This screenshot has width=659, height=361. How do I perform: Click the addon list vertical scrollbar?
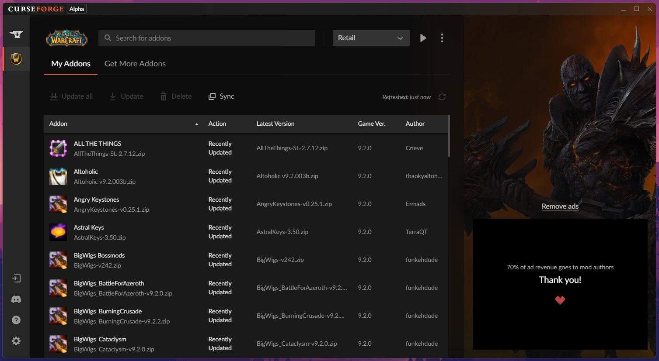point(449,136)
